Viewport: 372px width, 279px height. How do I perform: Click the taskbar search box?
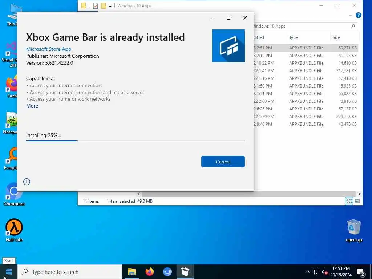(70, 272)
